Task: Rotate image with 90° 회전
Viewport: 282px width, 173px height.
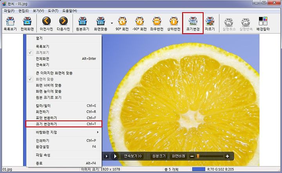Action: [122, 24]
